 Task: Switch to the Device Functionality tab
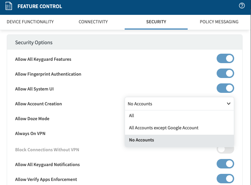[30, 22]
